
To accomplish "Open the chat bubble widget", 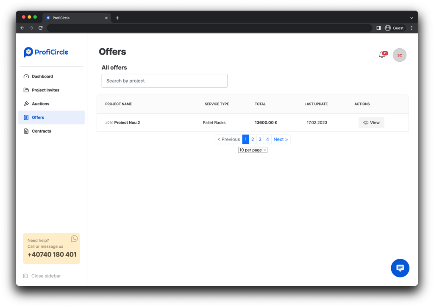I will coord(400,268).
